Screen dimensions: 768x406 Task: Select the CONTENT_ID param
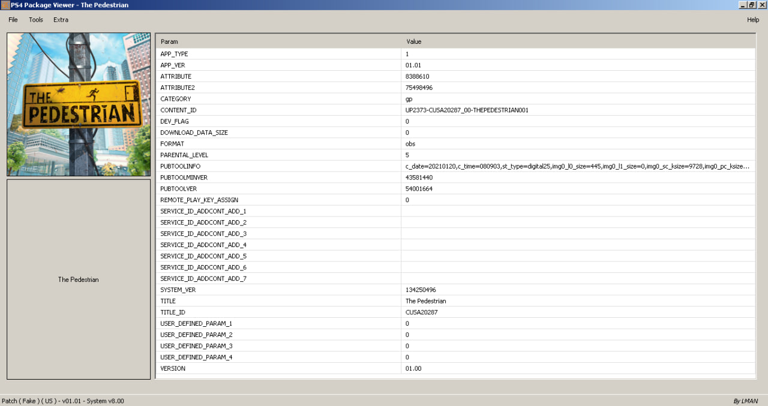[178, 110]
